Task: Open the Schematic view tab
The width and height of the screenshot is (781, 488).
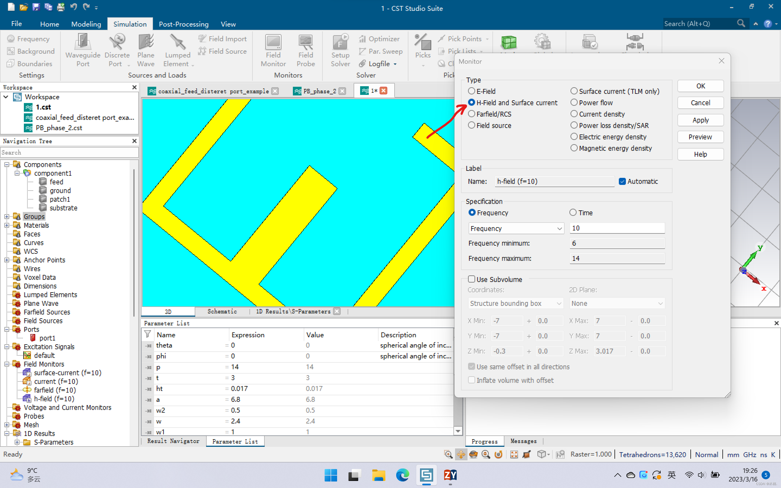Action: pyautogui.click(x=222, y=312)
